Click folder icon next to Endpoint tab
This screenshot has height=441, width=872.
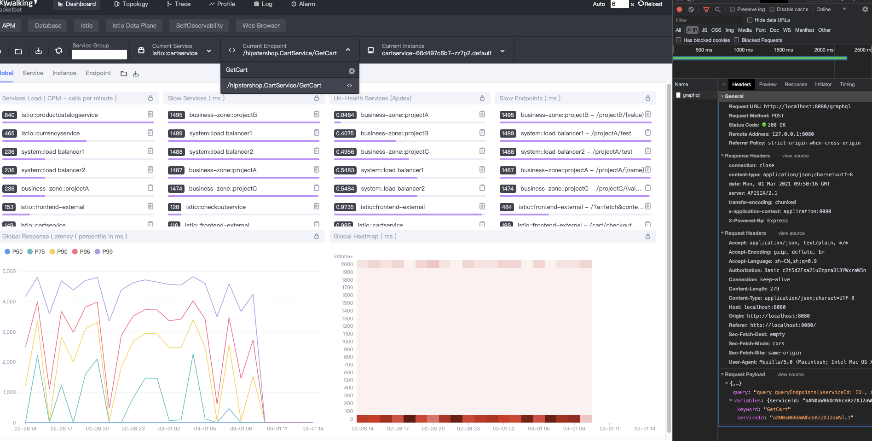click(x=124, y=74)
